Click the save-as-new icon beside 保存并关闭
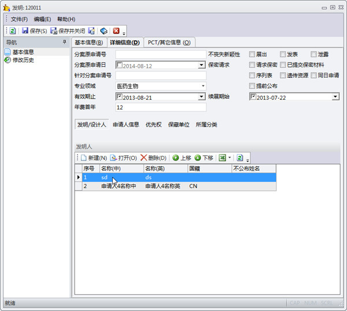This screenshot has width=347, height=311. tap(91, 31)
